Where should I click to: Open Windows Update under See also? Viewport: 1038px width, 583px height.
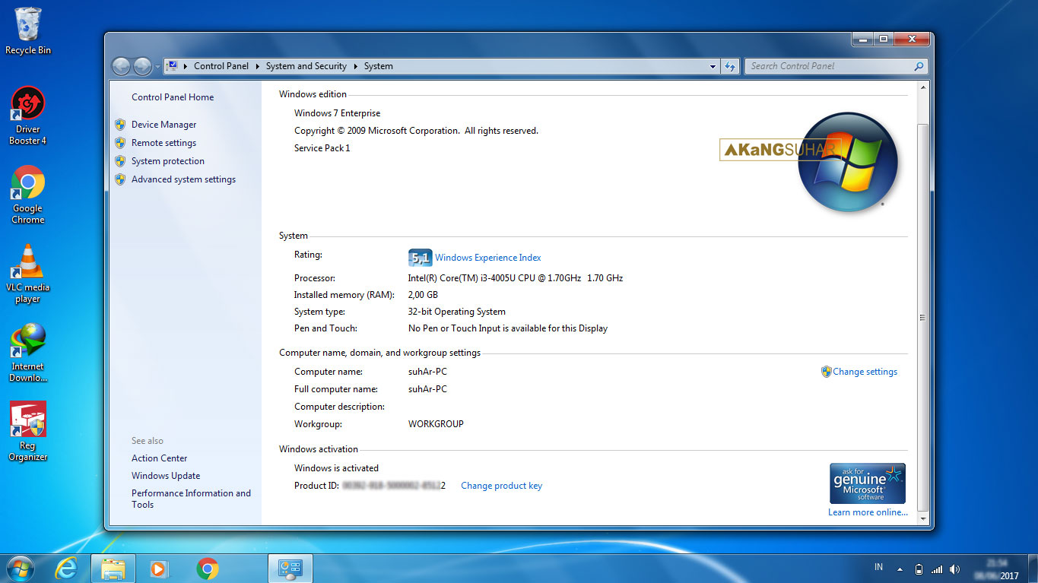pos(166,476)
